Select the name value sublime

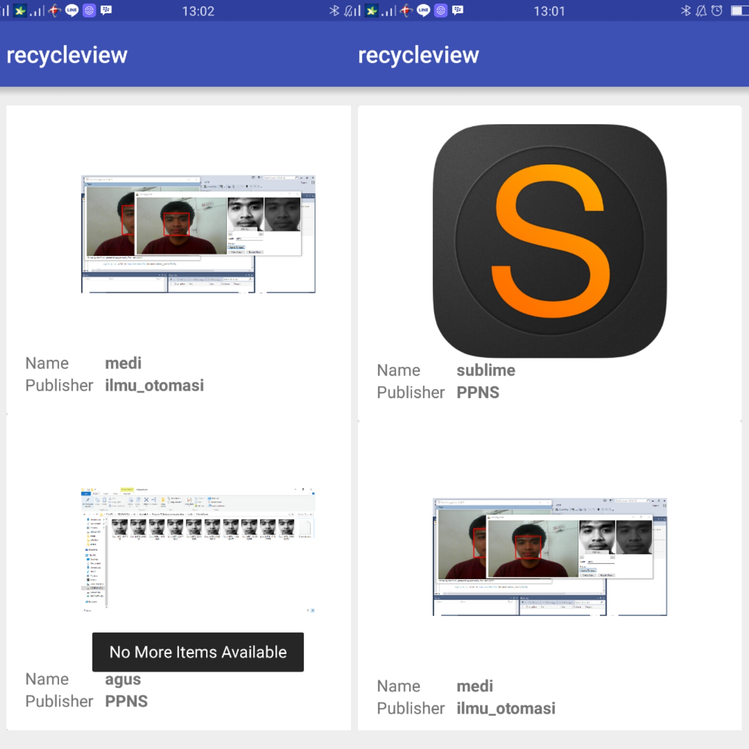pyautogui.click(x=486, y=370)
